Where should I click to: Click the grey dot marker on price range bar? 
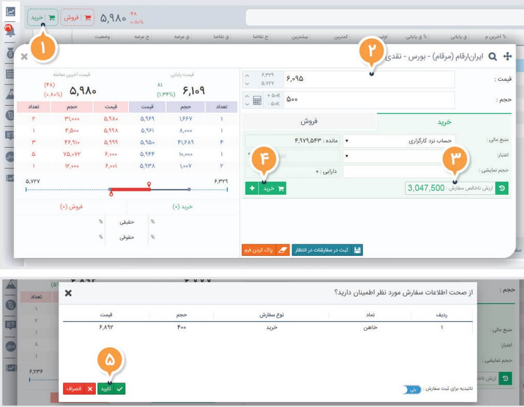click(x=189, y=190)
